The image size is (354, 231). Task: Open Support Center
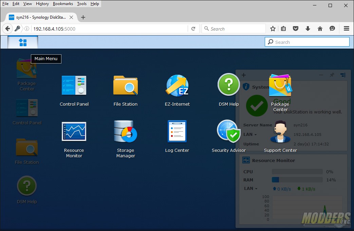[280, 137]
